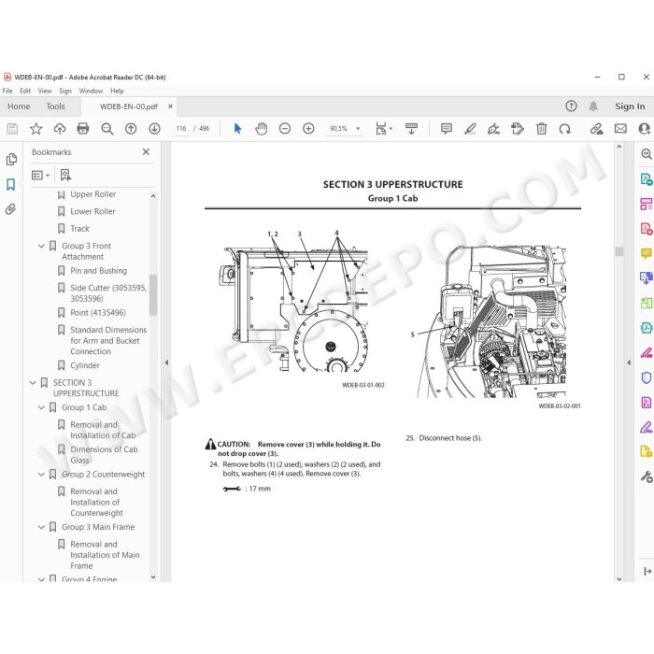
Task: Zoom out with the minus button
Action: (285, 129)
